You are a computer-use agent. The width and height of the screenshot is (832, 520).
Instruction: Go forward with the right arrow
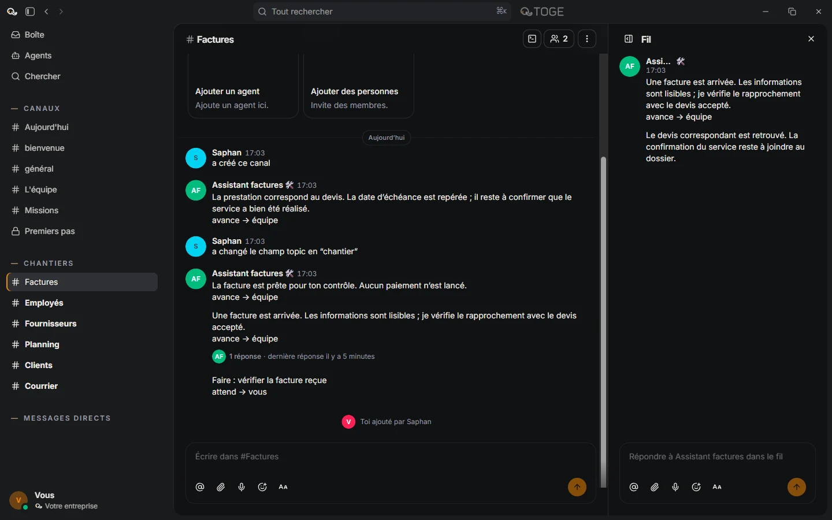click(61, 12)
